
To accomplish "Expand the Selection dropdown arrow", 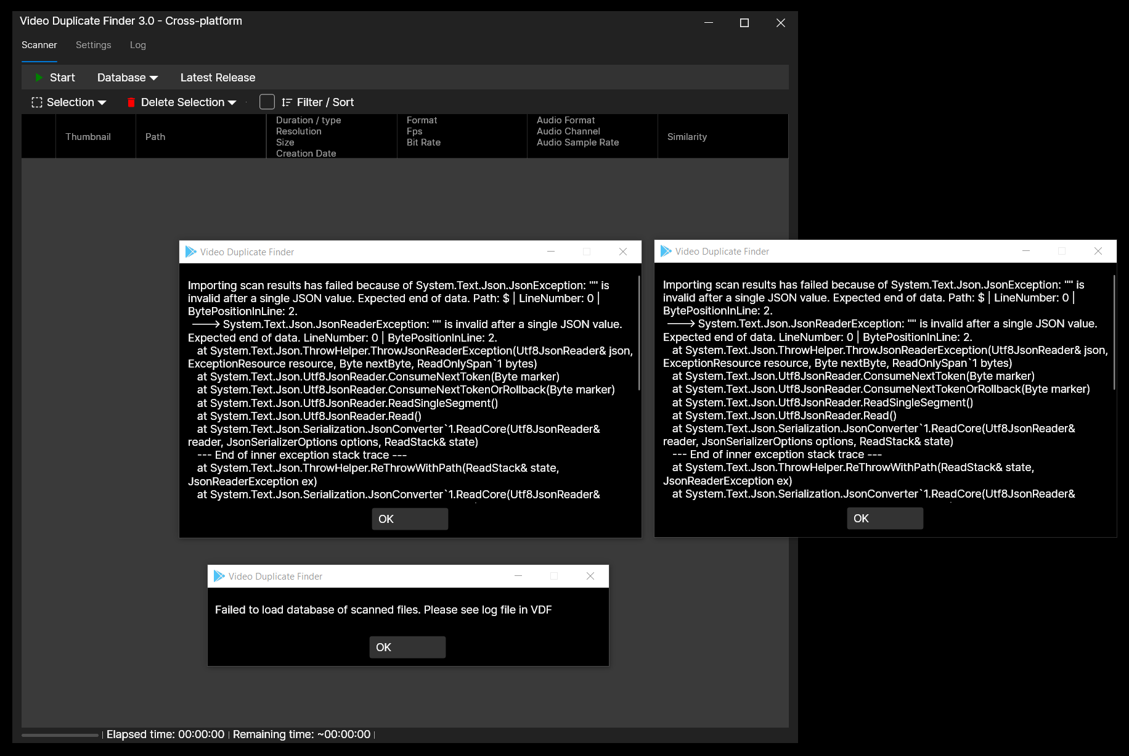I will (102, 102).
